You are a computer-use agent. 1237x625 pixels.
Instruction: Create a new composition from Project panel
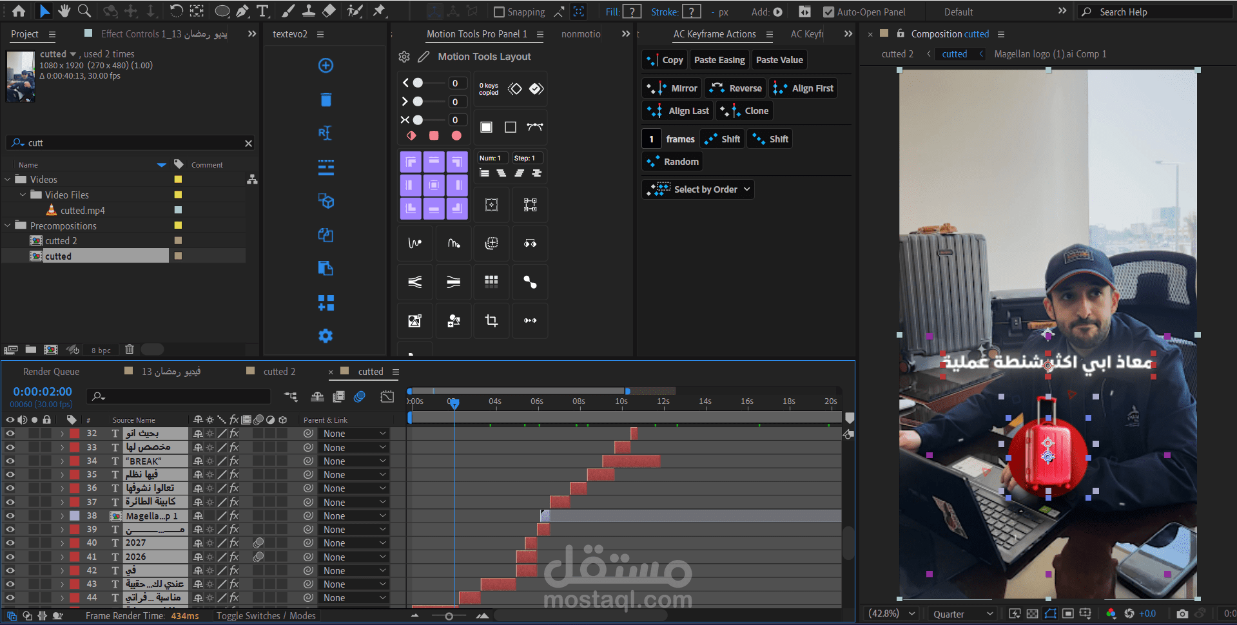tap(51, 349)
